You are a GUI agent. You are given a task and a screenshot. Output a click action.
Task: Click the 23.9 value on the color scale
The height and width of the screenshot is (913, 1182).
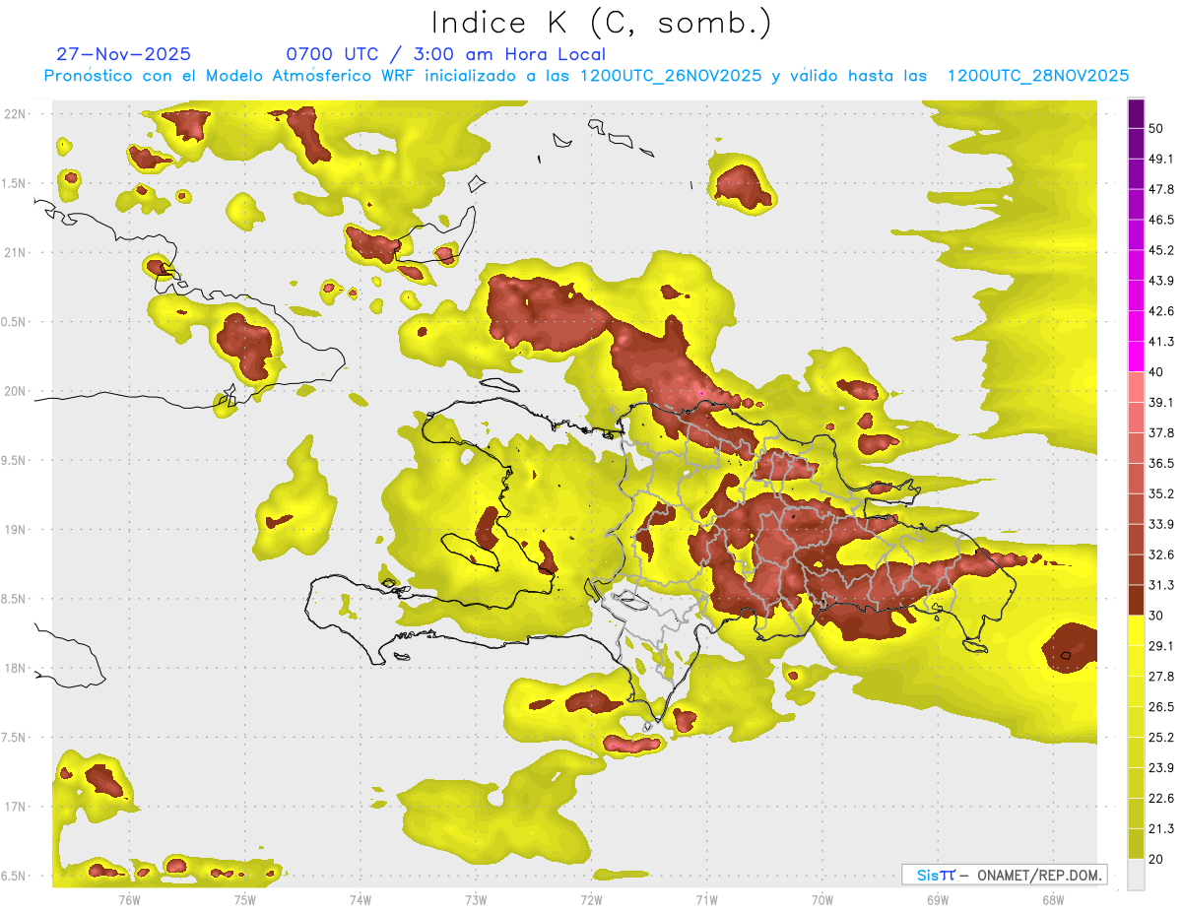(1161, 768)
